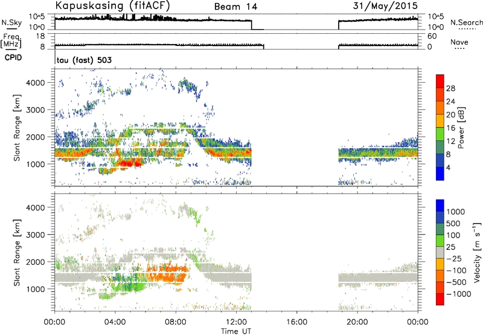Click the 16:00 time axis label
Viewport: 483px width, 335px height.
point(296,322)
